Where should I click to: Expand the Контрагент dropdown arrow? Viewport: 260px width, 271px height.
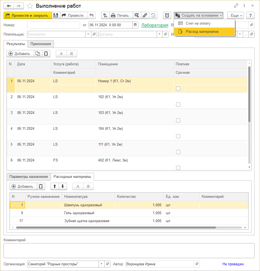tap(88, 34)
